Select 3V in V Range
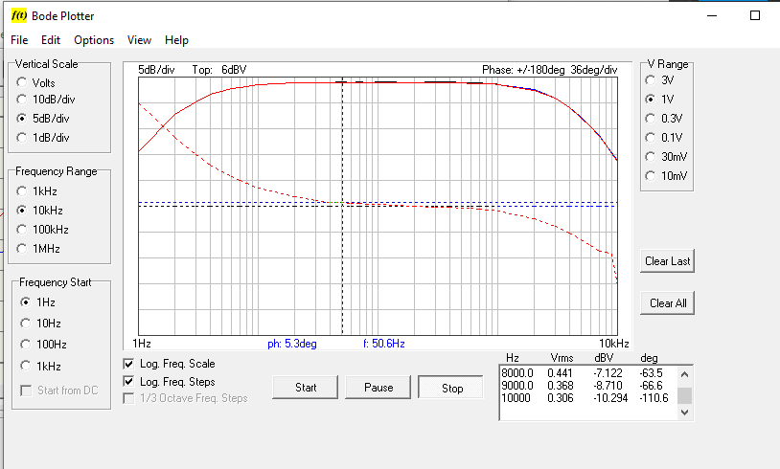Image resolution: width=780 pixels, height=469 pixels. tap(651, 80)
